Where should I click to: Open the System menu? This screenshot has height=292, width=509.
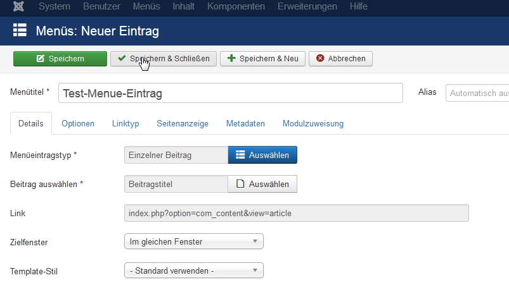click(x=55, y=6)
